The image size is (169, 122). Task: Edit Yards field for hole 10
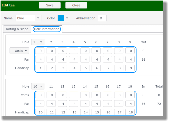[x=40, y=95]
